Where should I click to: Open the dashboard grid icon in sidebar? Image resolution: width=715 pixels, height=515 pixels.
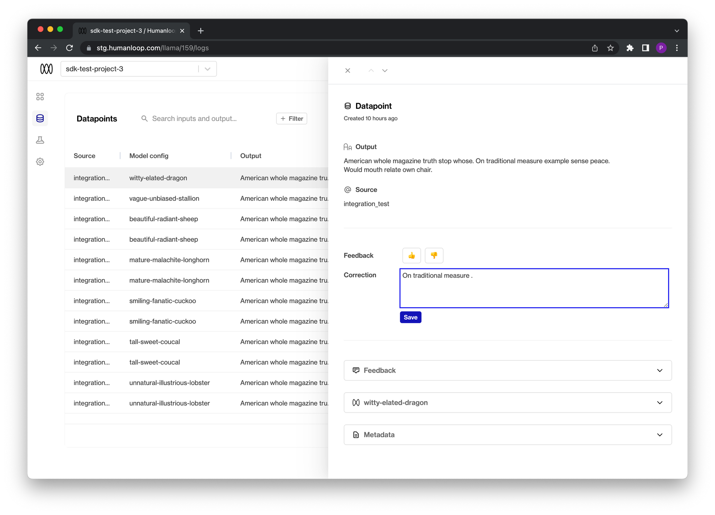click(40, 97)
